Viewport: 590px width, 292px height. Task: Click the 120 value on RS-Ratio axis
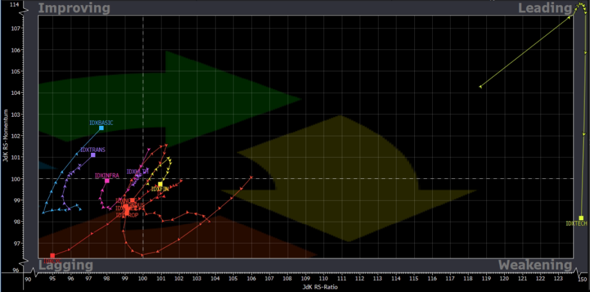[504, 279]
